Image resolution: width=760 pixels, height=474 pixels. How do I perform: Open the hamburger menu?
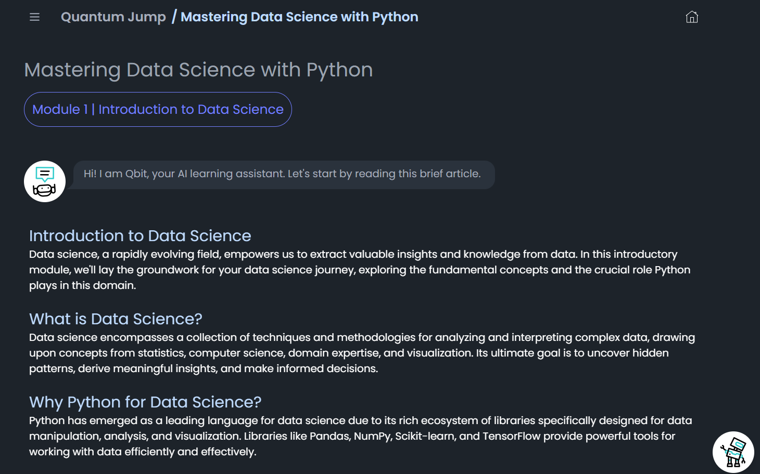[35, 17]
